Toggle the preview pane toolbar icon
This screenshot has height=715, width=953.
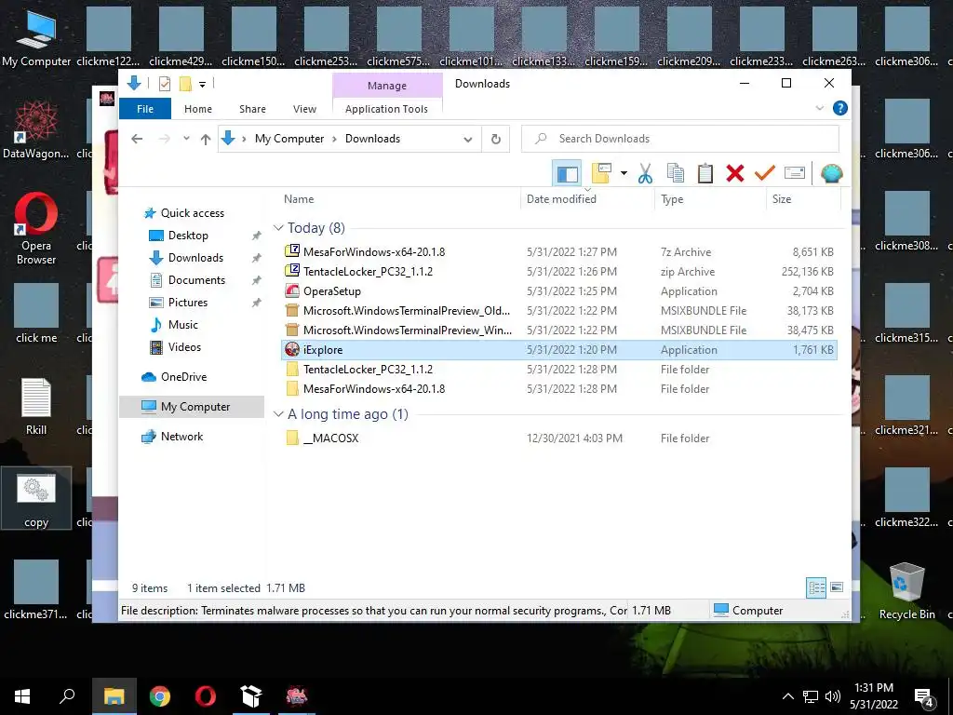tap(567, 174)
